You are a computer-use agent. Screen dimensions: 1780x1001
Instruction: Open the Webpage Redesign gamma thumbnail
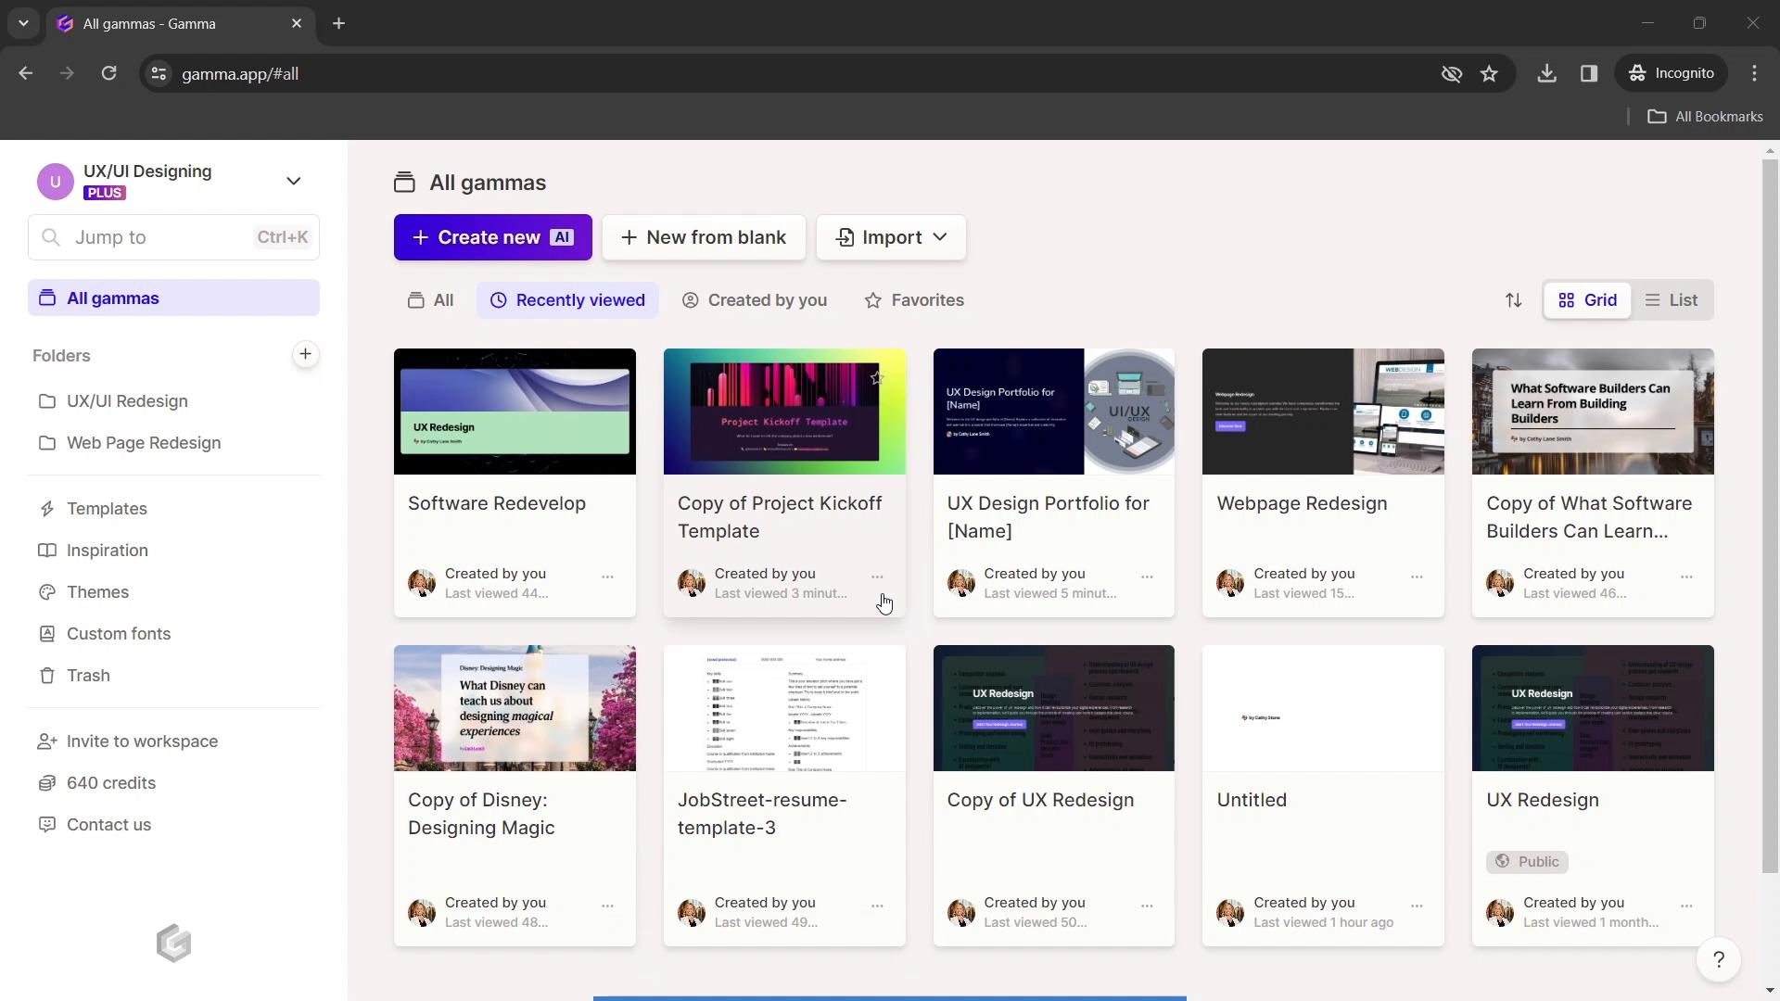tap(1323, 411)
